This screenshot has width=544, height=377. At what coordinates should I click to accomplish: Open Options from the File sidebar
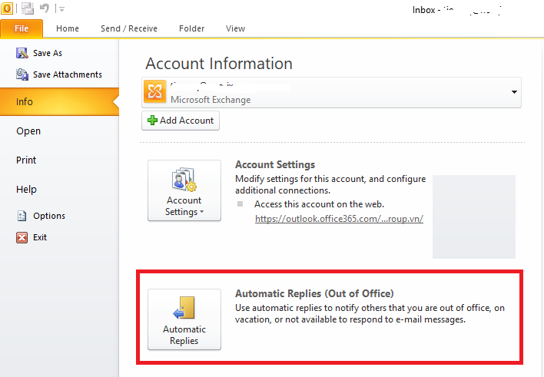[49, 216]
